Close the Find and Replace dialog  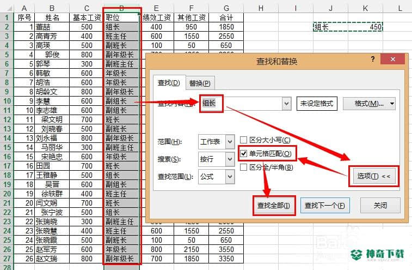[392, 59]
